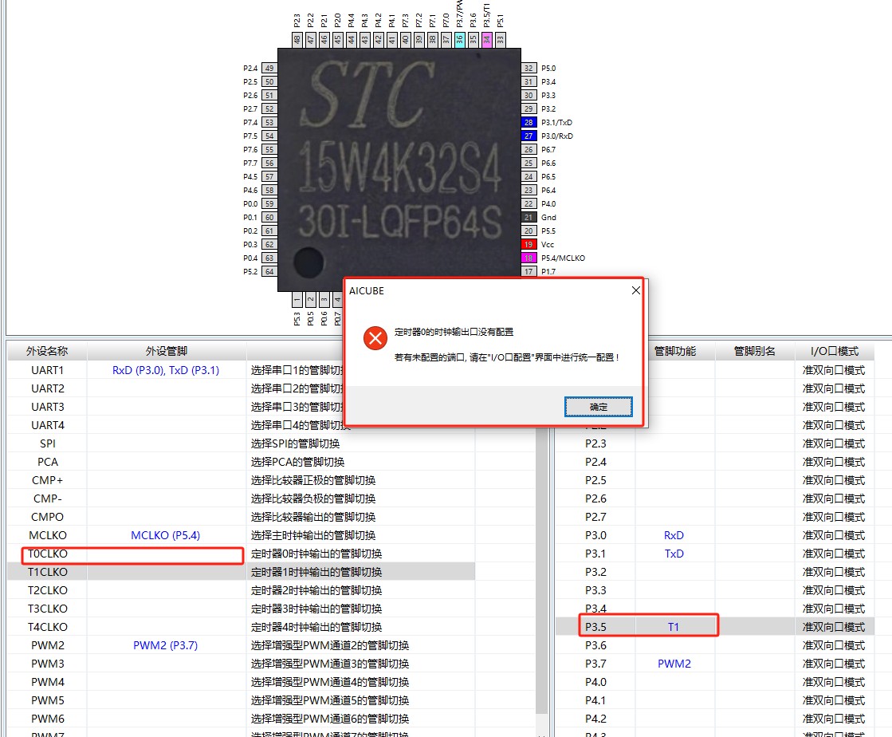Open I/O mode cell for P4.2

(x=834, y=719)
